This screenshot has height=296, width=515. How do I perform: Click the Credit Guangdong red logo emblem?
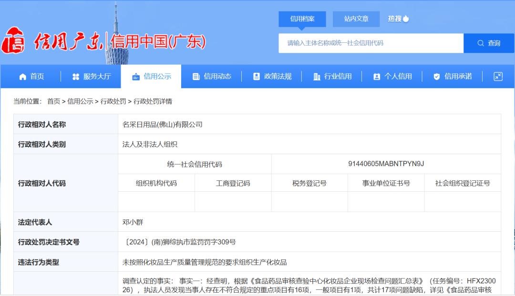coord(13,40)
